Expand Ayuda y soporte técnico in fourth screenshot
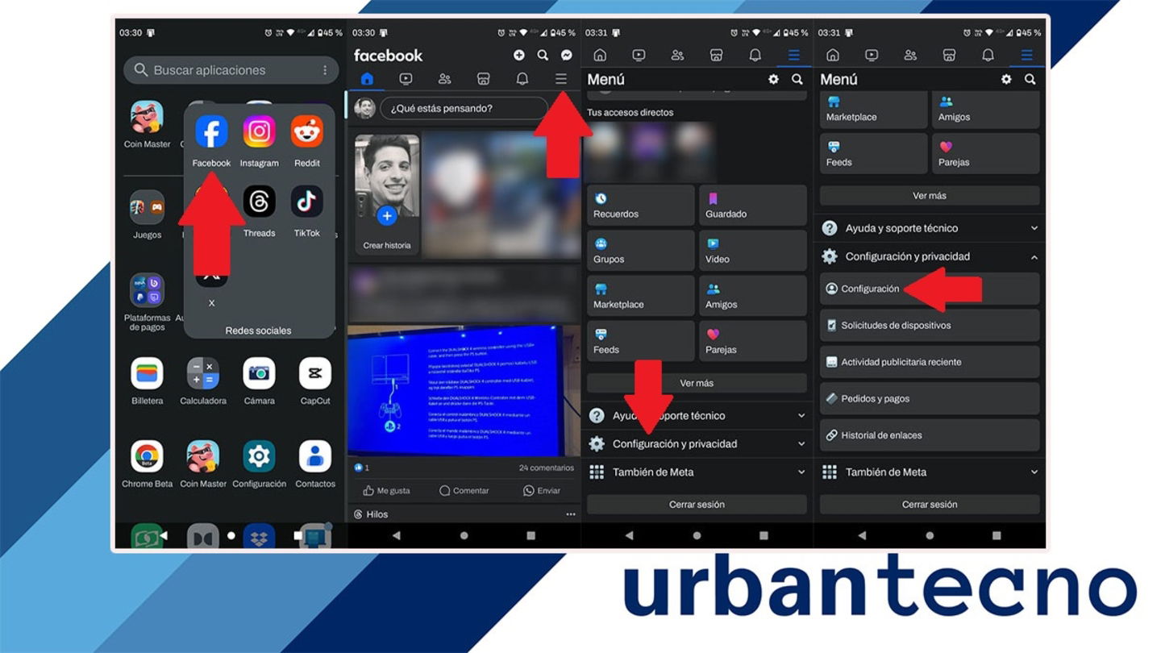 tap(930, 228)
